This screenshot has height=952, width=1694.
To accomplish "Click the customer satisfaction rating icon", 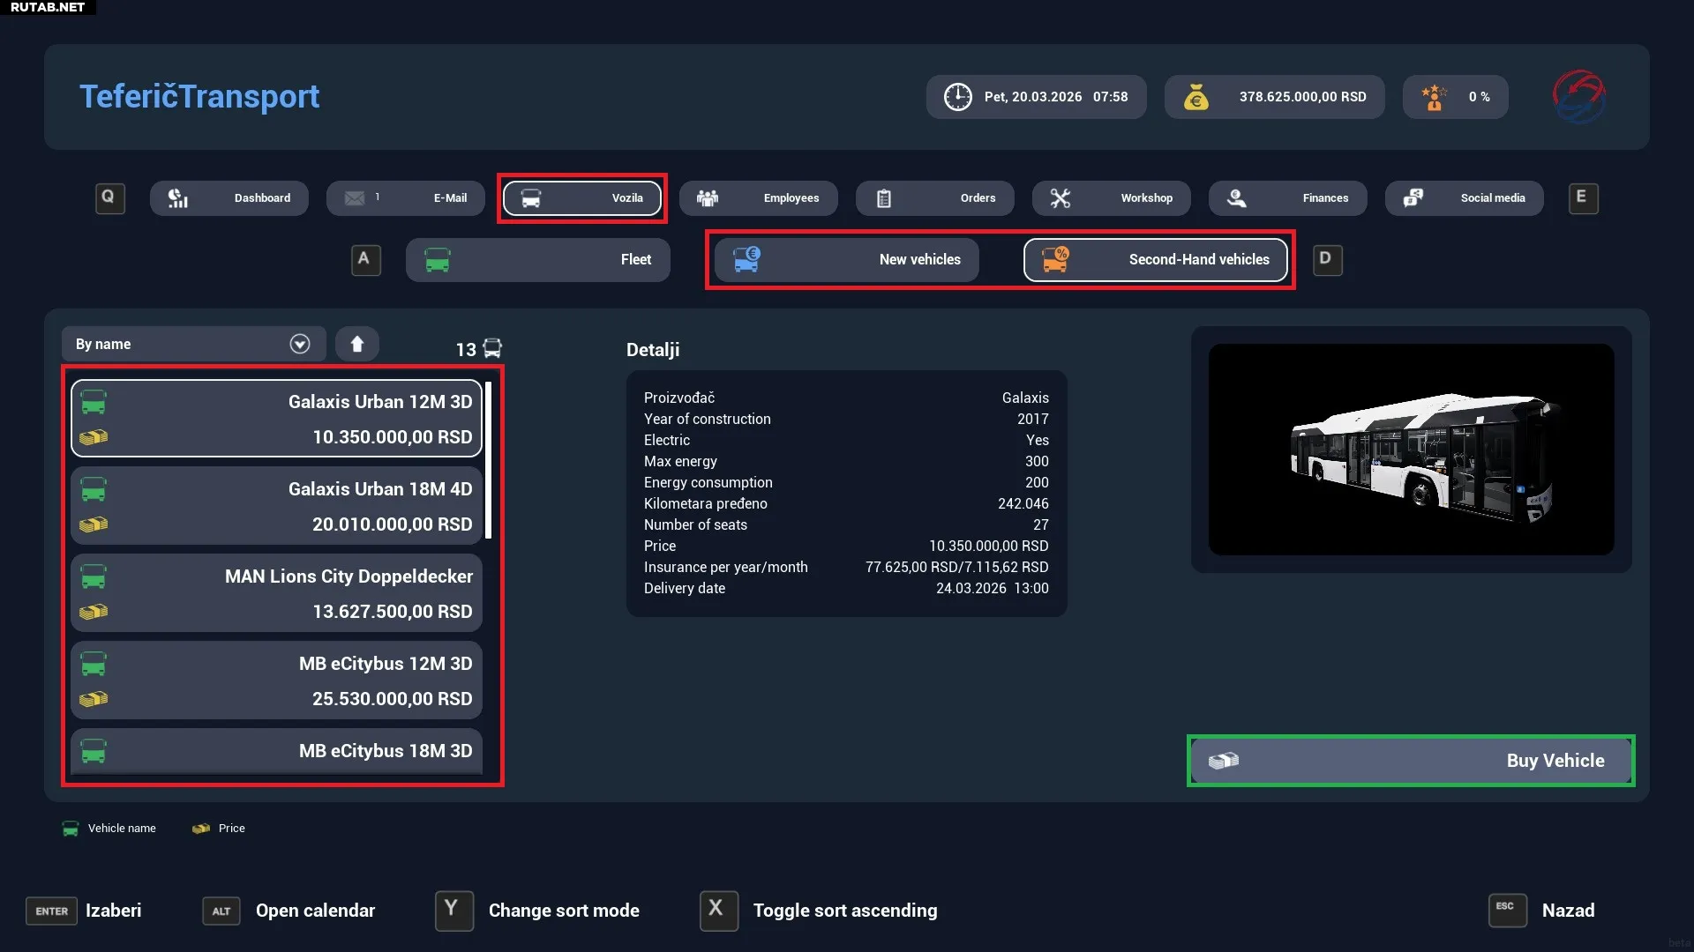I will [x=1434, y=97].
